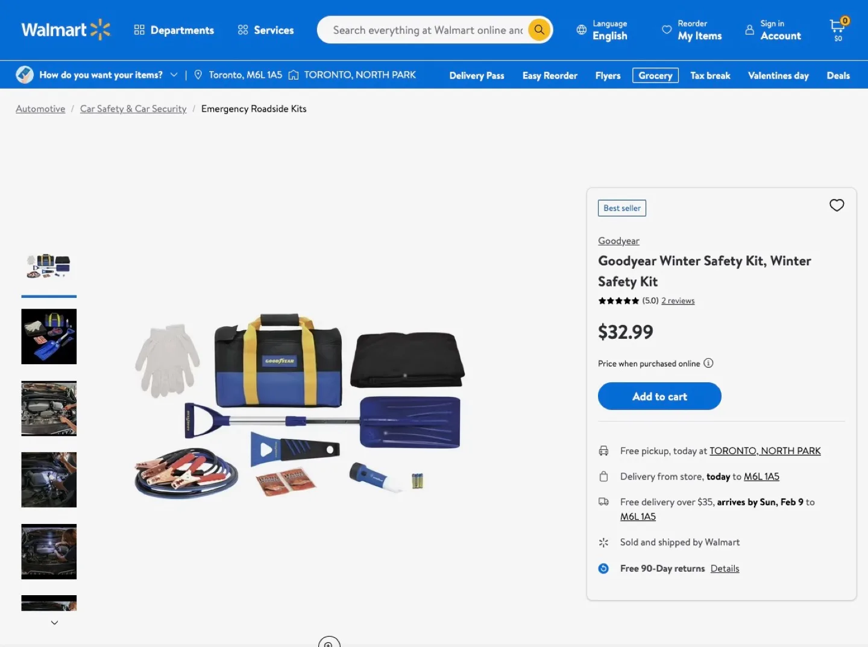
Task: Open the Services menu
Action: pyautogui.click(x=266, y=30)
